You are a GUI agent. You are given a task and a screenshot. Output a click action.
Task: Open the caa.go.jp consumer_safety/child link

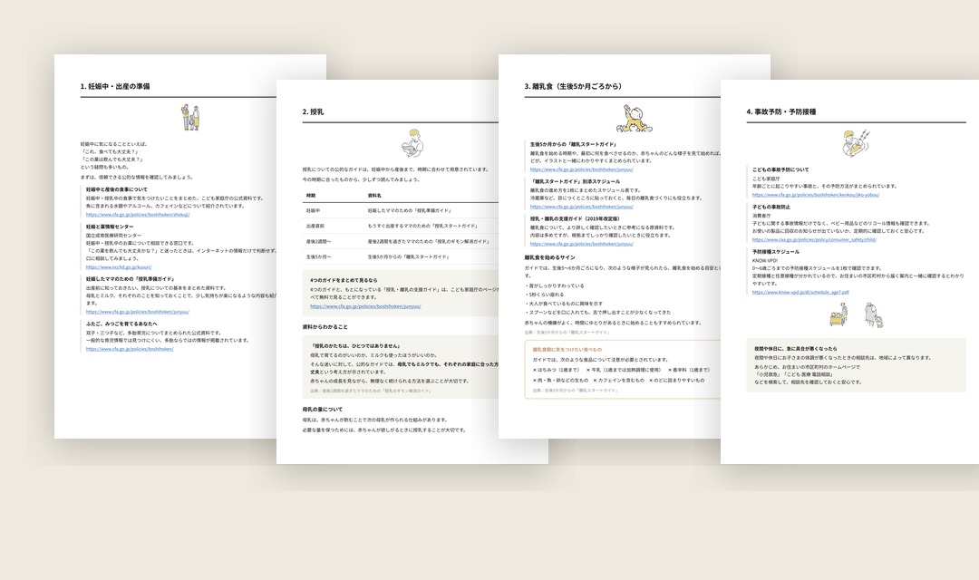point(814,240)
